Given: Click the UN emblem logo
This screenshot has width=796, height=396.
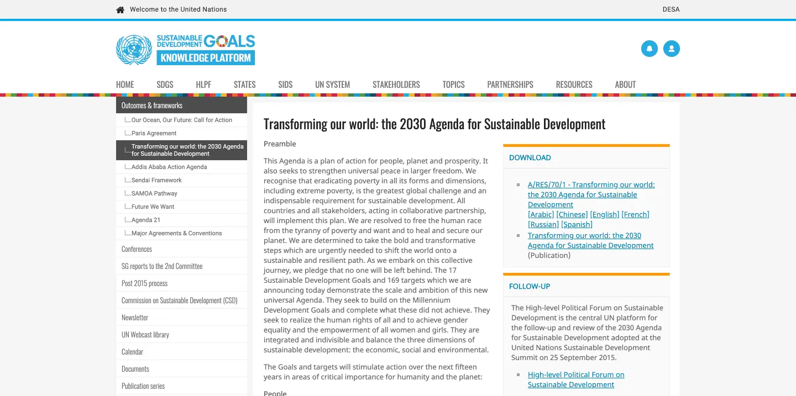Looking at the screenshot, I should point(134,50).
